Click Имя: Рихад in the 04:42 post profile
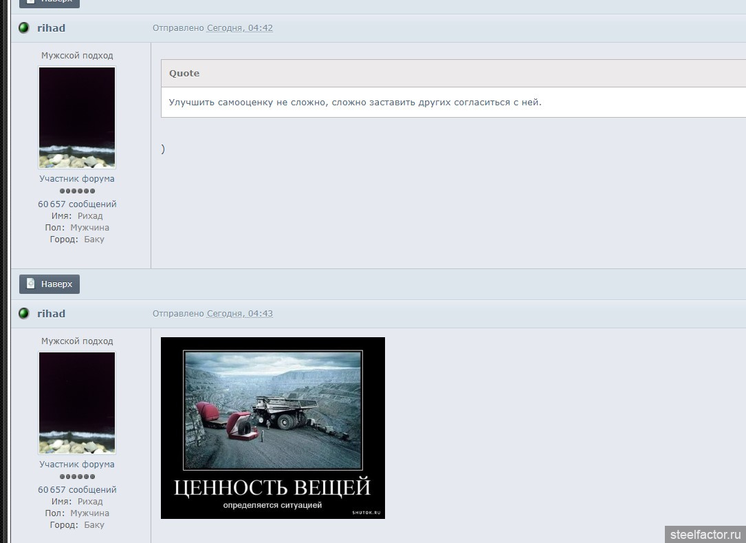The image size is (746, 543). click(x=77, y=216)
